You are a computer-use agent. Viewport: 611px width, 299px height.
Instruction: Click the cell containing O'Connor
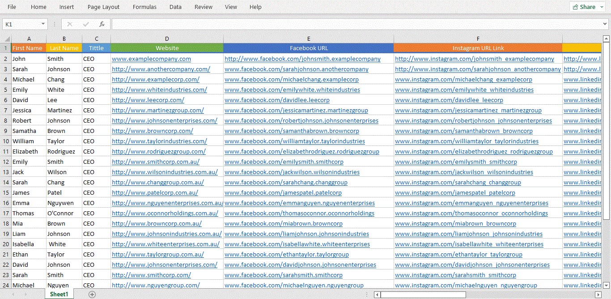(x=64, y=213)
